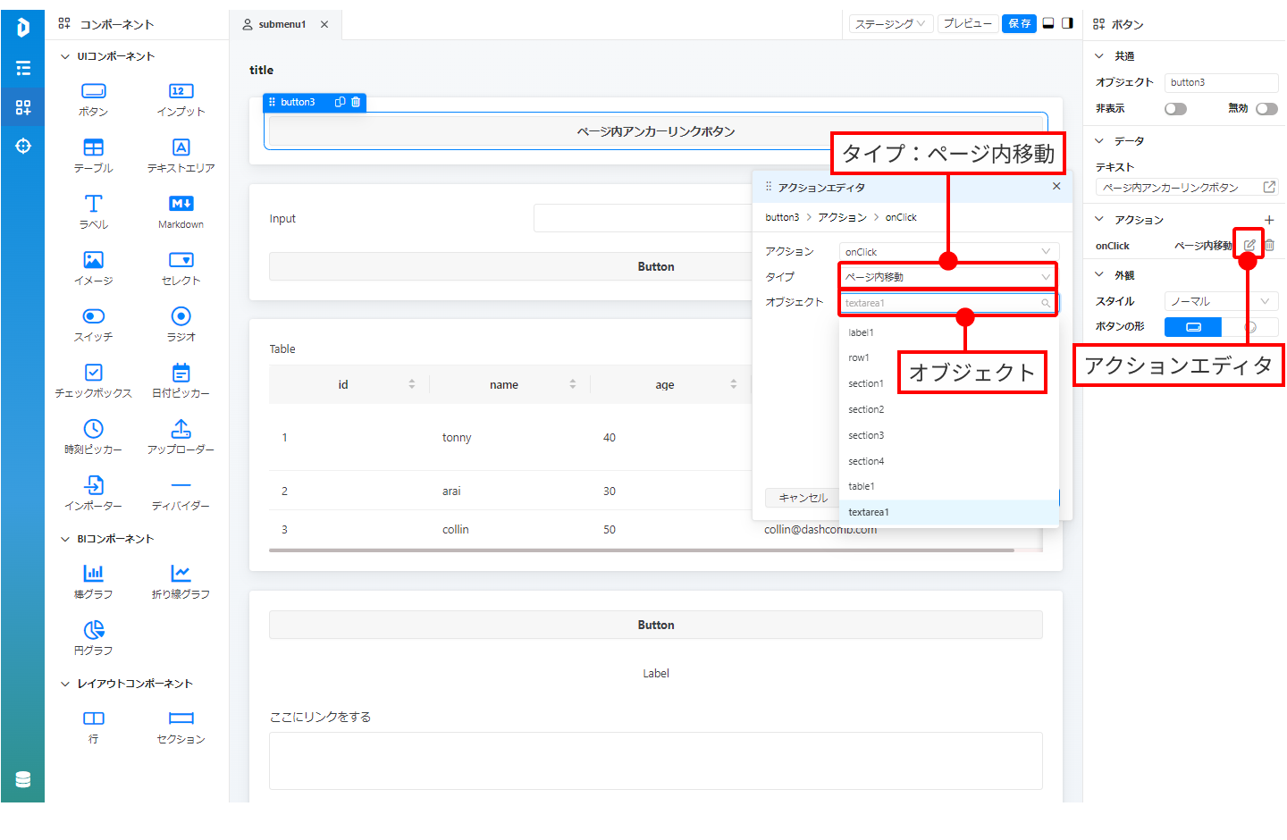Click the save (保存) button
This screenshot has height=840, width=1287.
click(x=1019, y=24)
